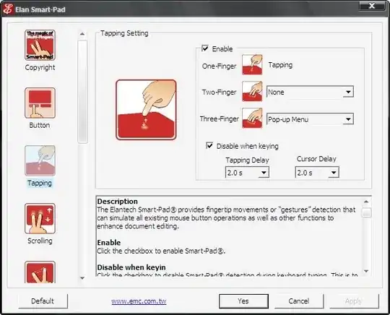
Task: Click the description scroll down arrow
Action: (366, 271)
